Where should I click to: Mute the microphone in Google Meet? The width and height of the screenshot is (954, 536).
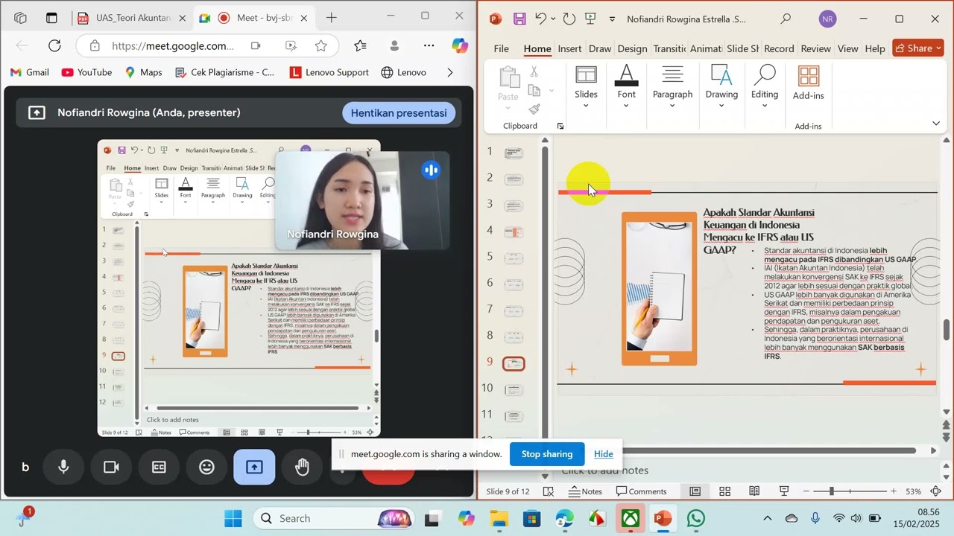pyautogui.click(x=63, y=467)
